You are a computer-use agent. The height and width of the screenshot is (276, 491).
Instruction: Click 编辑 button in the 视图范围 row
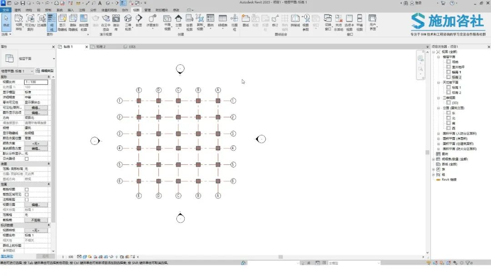tap(36, 205)
